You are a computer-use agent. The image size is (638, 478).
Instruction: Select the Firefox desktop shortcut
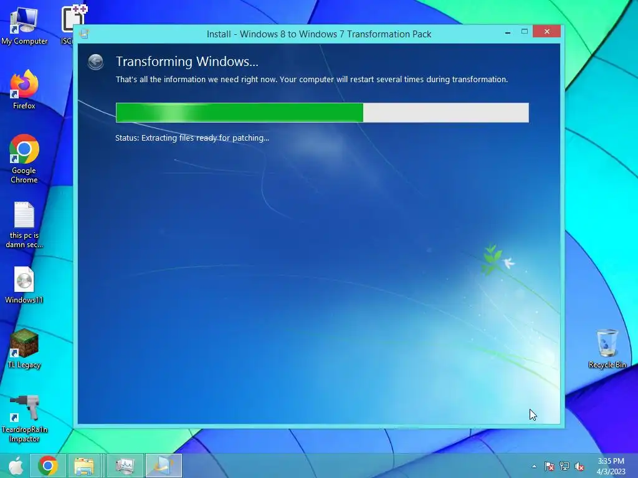24,90
